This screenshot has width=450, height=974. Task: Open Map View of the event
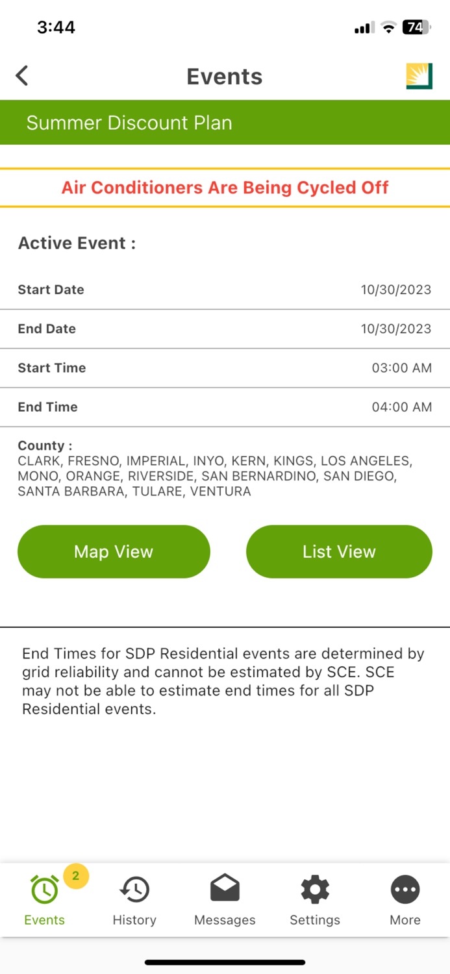[x=113, y=551]
